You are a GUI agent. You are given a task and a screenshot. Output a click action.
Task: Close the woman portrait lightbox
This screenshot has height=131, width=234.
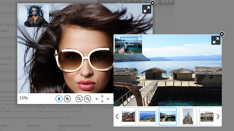[152, 3]
